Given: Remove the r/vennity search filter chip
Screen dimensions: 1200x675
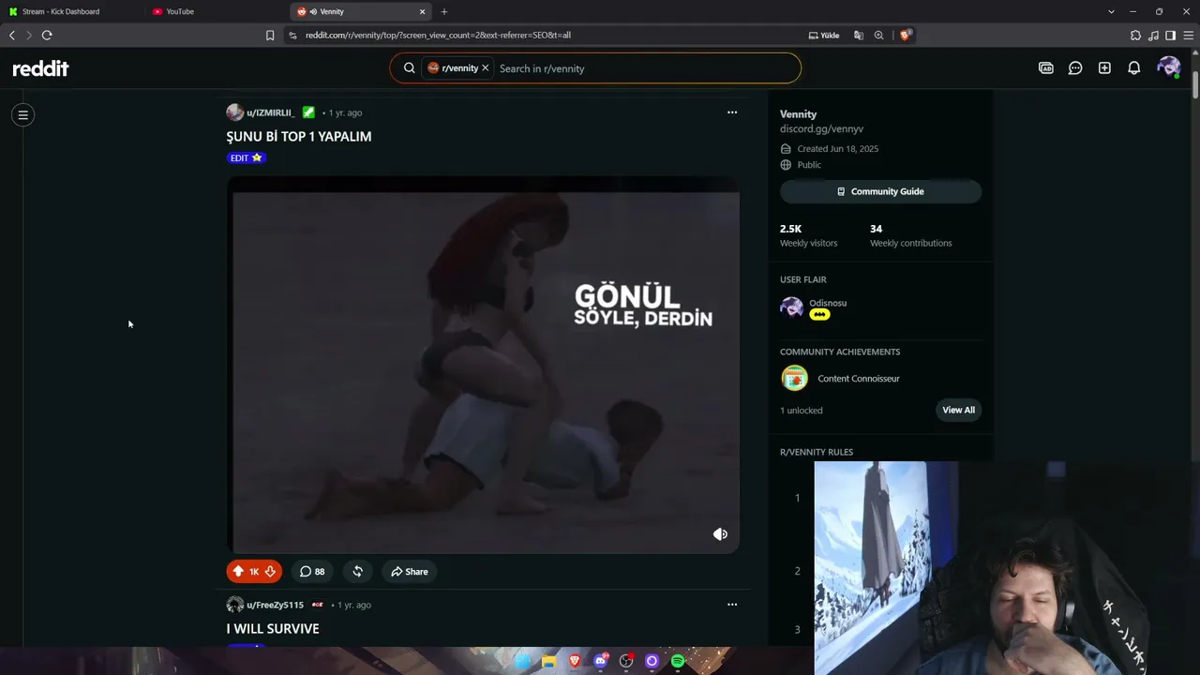Looking at the screenshot, I should tap(485, 68).
